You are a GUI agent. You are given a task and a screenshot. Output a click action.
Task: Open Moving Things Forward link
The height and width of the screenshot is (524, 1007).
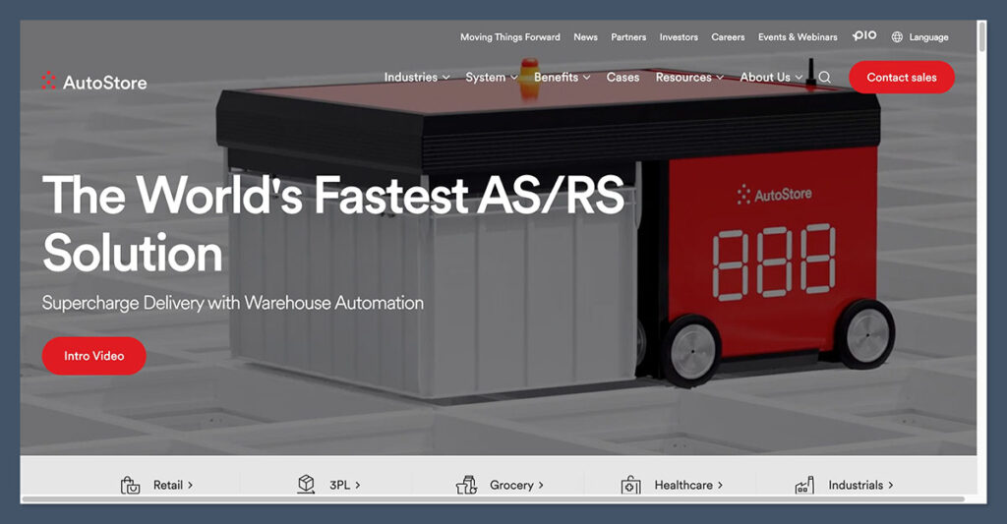tap(510, 37)
